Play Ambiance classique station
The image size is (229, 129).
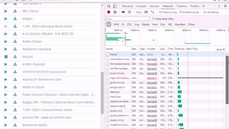tap(6, 49)
